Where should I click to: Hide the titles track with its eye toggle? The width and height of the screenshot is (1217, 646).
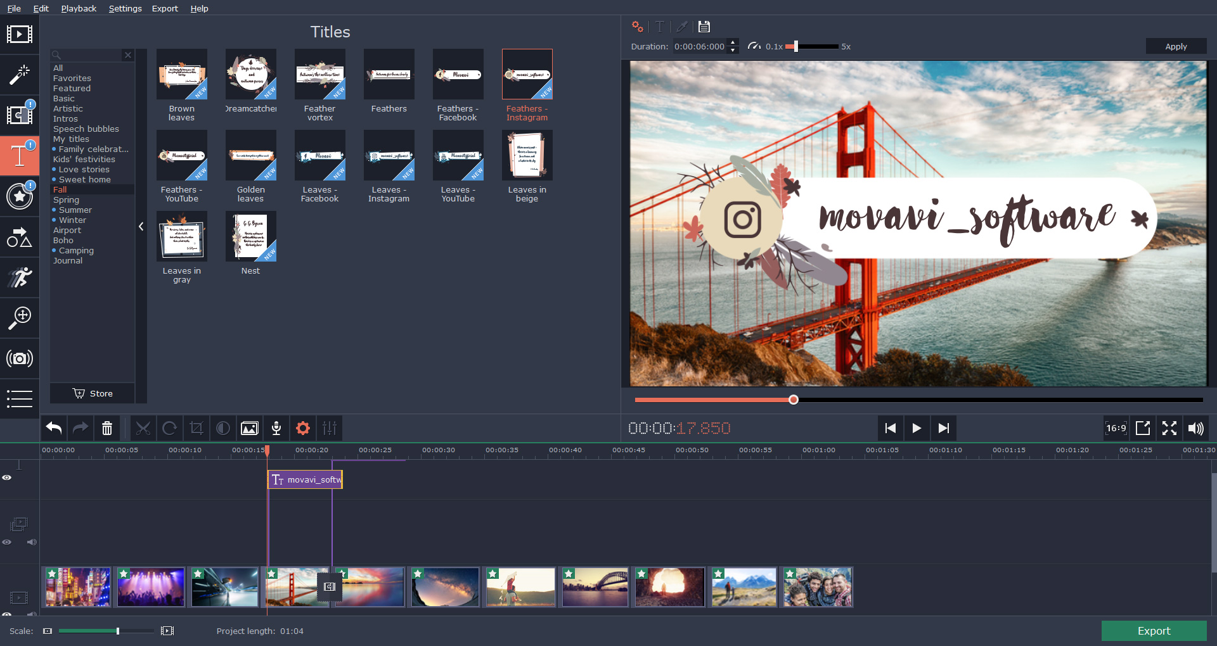pos(7,477)
